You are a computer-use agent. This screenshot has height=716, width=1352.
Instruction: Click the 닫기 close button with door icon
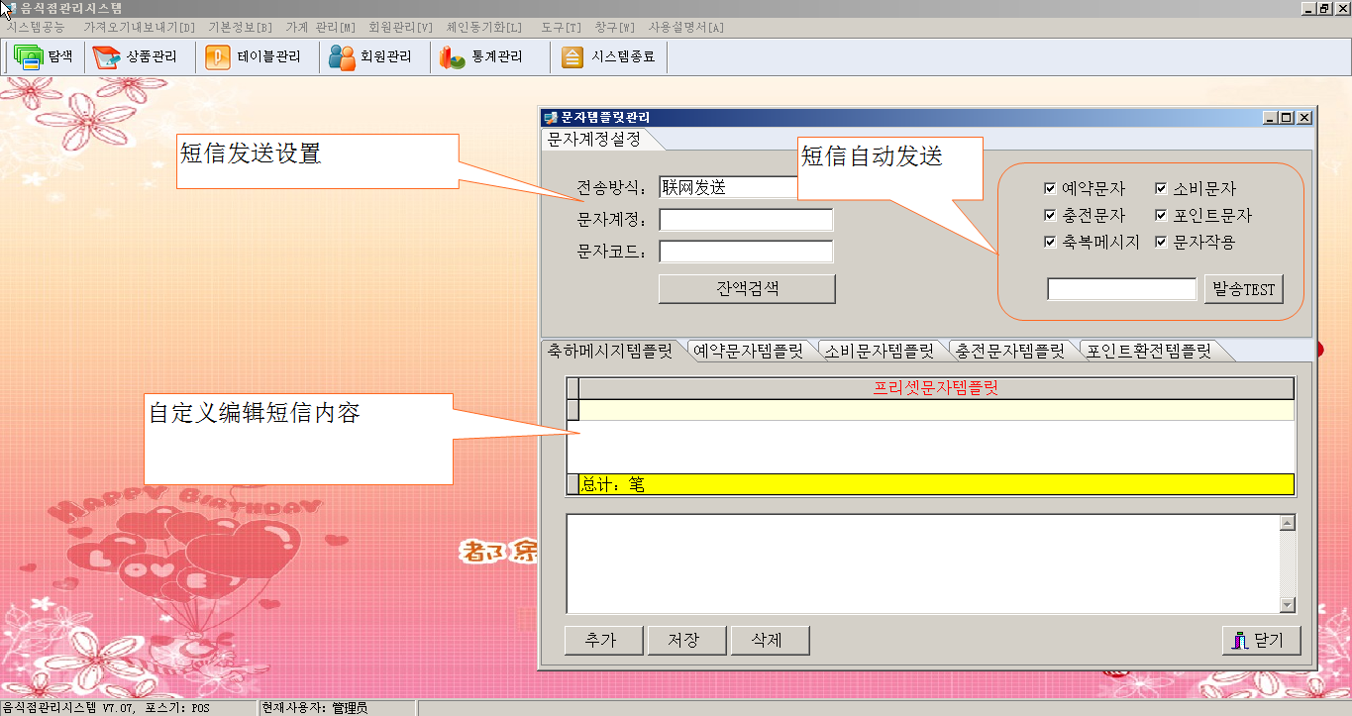coord(1260,641)
